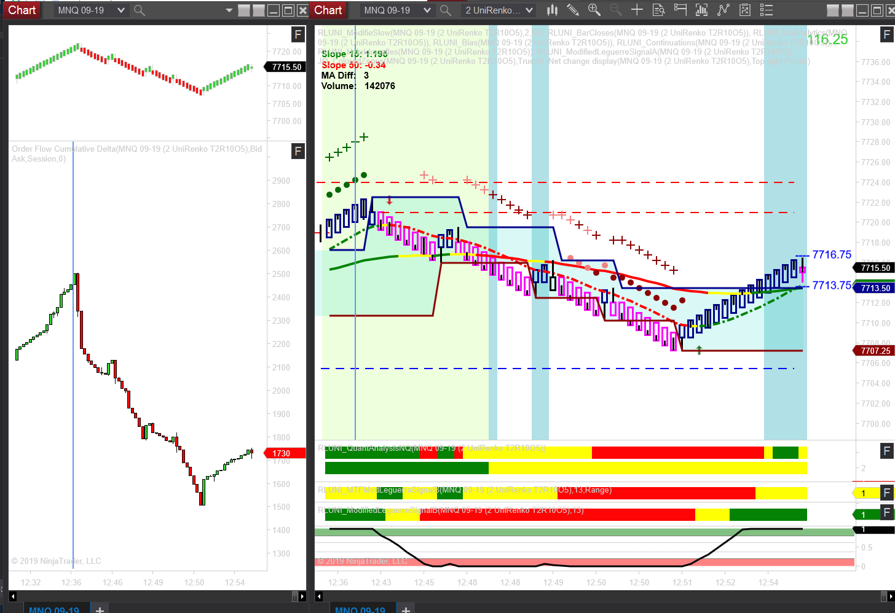Click the black 7715.50 price marker on right chart
895x613 pixels.
(874, 268)
